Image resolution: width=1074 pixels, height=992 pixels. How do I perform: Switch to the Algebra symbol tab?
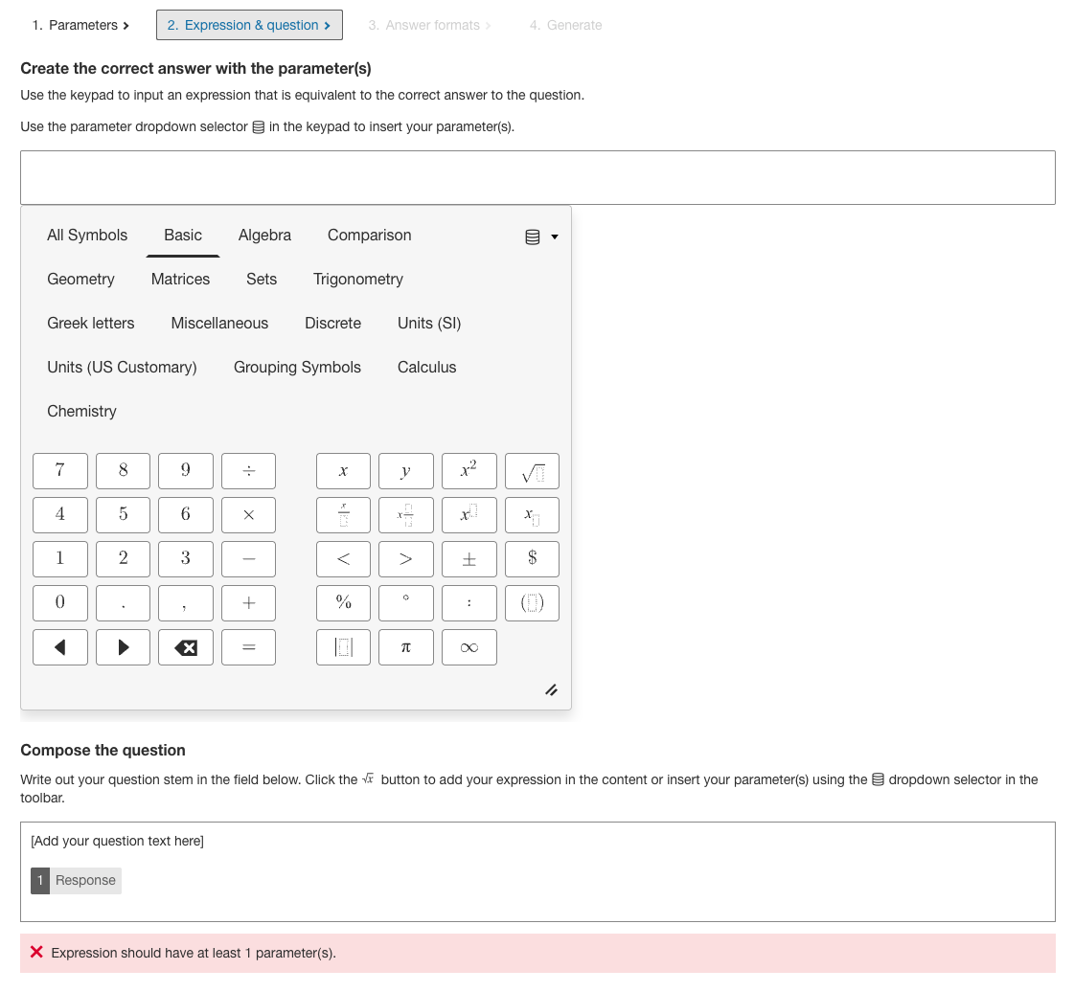(x=264, y=236)
